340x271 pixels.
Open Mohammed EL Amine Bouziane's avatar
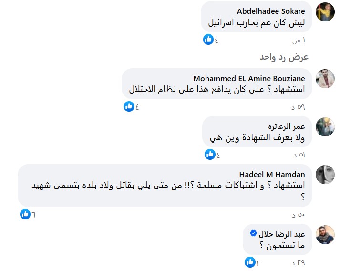[325, 79]
